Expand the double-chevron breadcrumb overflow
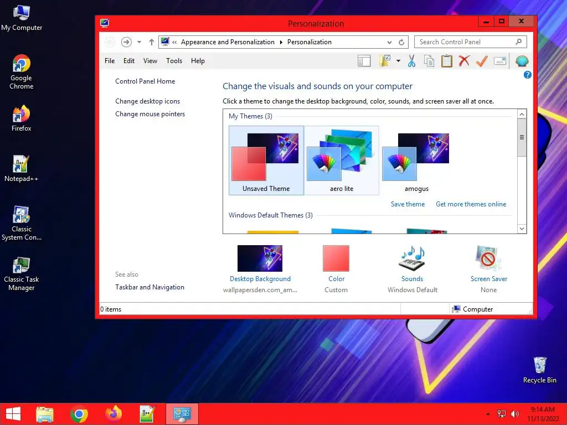This screenshot has width=567, height=425. (x=174, y=42)
